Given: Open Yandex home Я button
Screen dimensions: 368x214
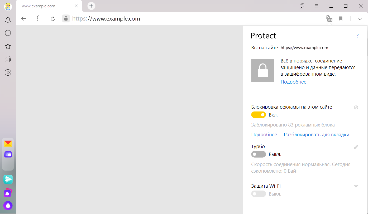Looking at the screenshot, I should pyautogui.click(x=38, y=18).
